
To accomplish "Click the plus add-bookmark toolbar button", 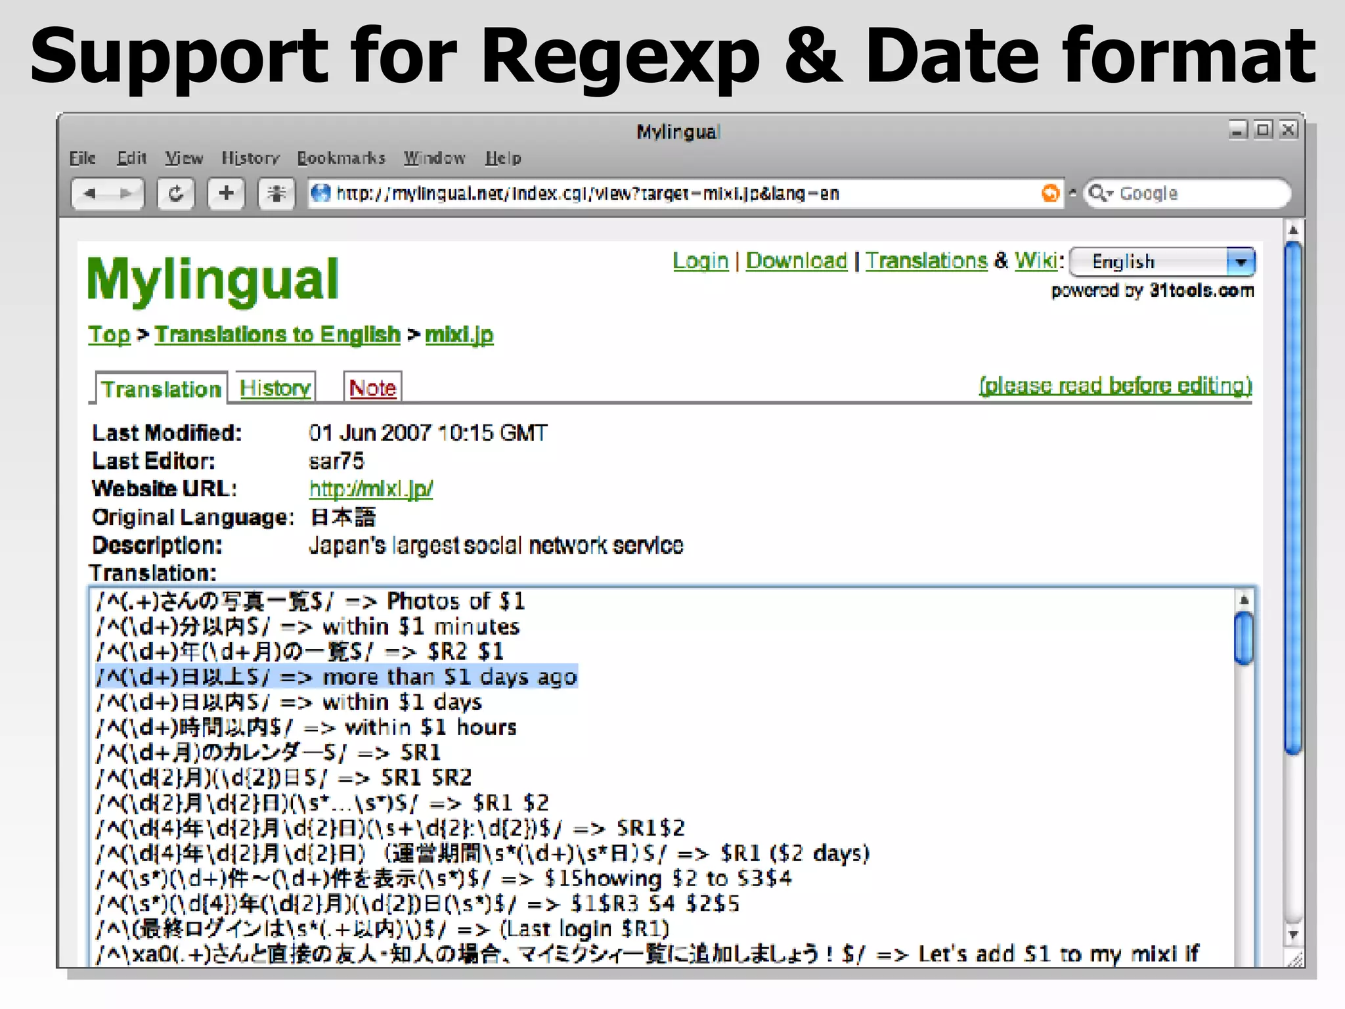I will click(226, 194).
